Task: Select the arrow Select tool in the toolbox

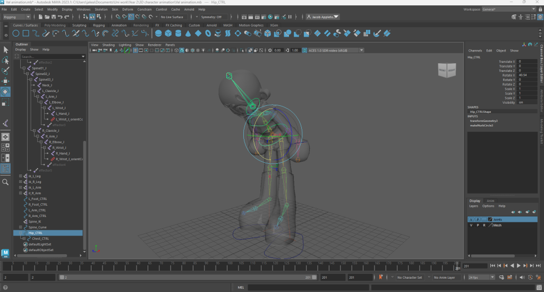Action: tap(6, 49)
